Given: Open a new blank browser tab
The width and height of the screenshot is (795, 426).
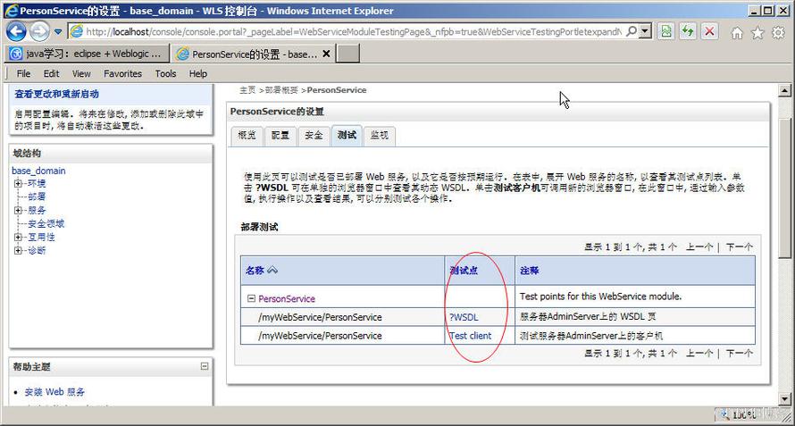Looking at the screenshot, I should click(x=347, y=54).
